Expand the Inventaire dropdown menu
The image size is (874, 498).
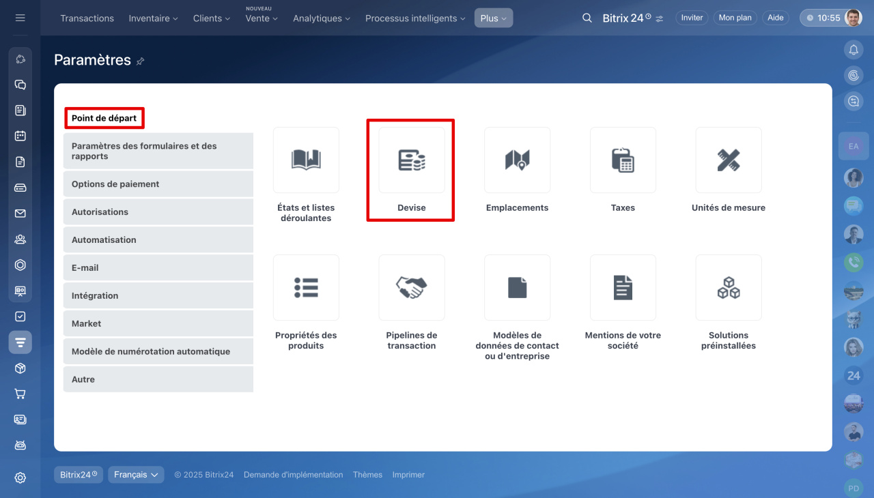click(153, 18)
